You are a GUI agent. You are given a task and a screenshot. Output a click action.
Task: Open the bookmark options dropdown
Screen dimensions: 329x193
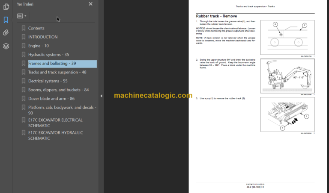coord(21,16)
